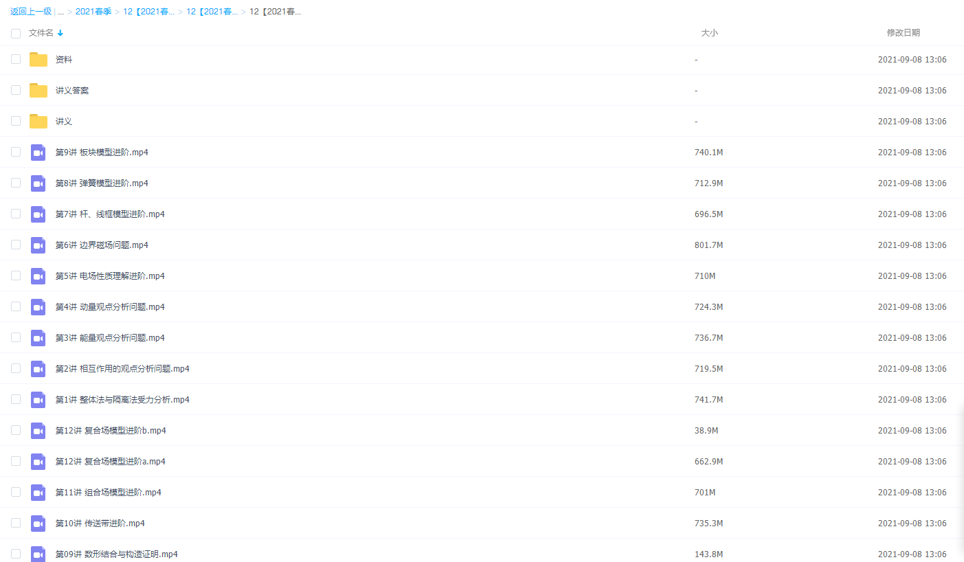Sort by the 大小 column header
The width and height of the screenshot is (964, 562).
pyautogui.click(x=709, y=33)
